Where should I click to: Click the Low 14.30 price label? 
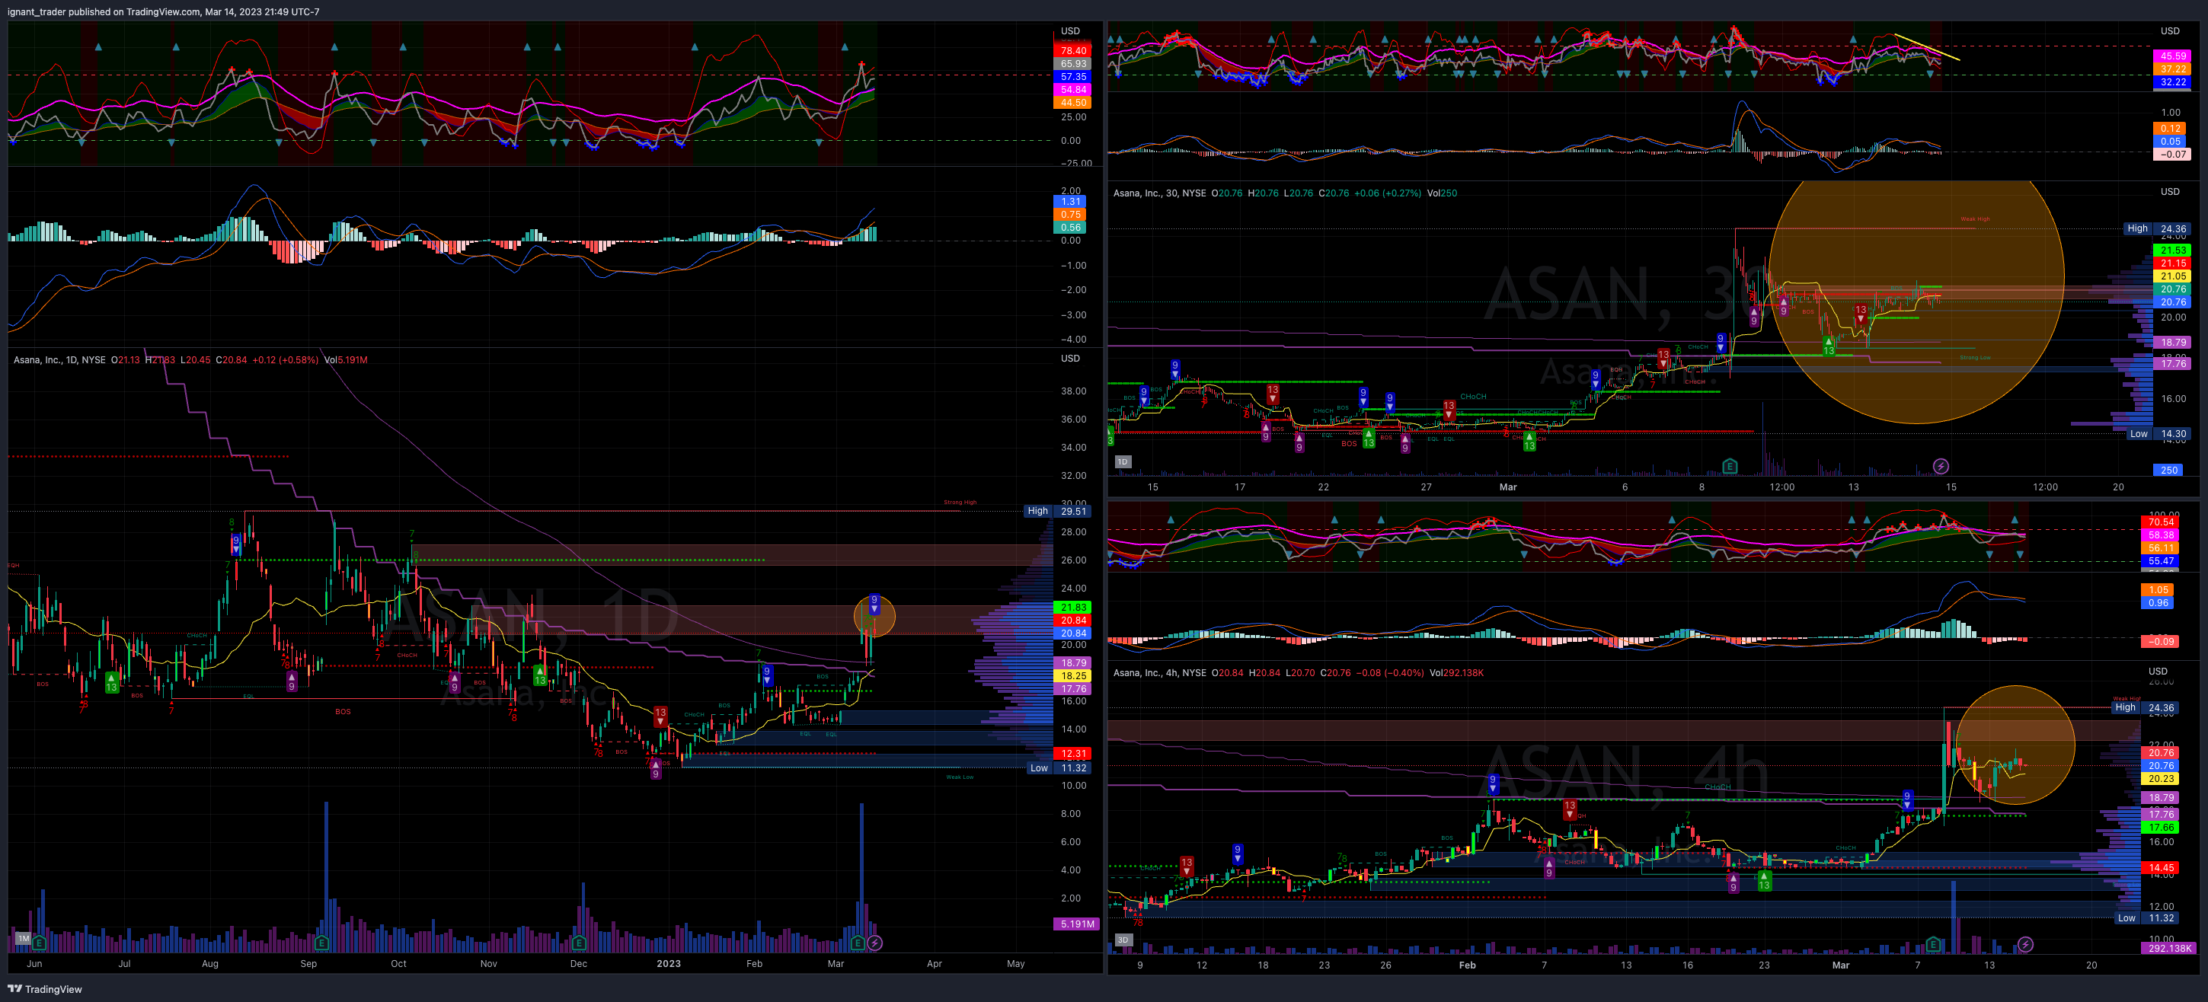(2158, 434)
